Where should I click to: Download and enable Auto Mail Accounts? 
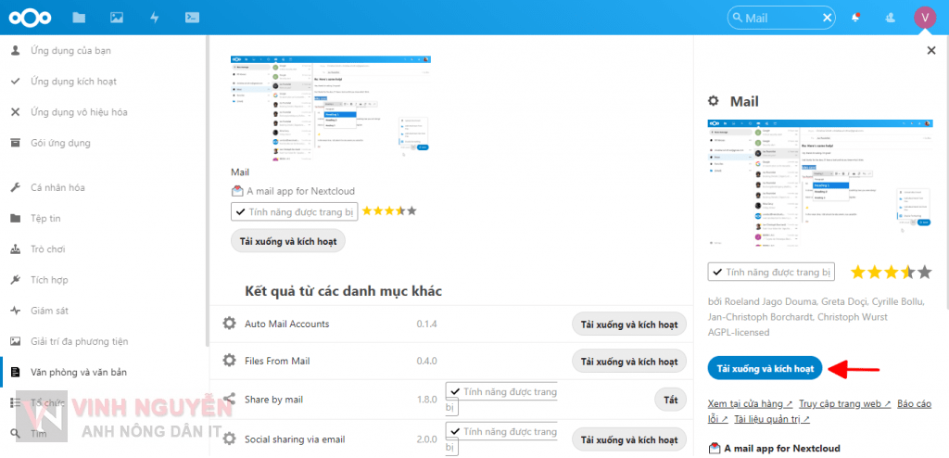coord(629,324)
